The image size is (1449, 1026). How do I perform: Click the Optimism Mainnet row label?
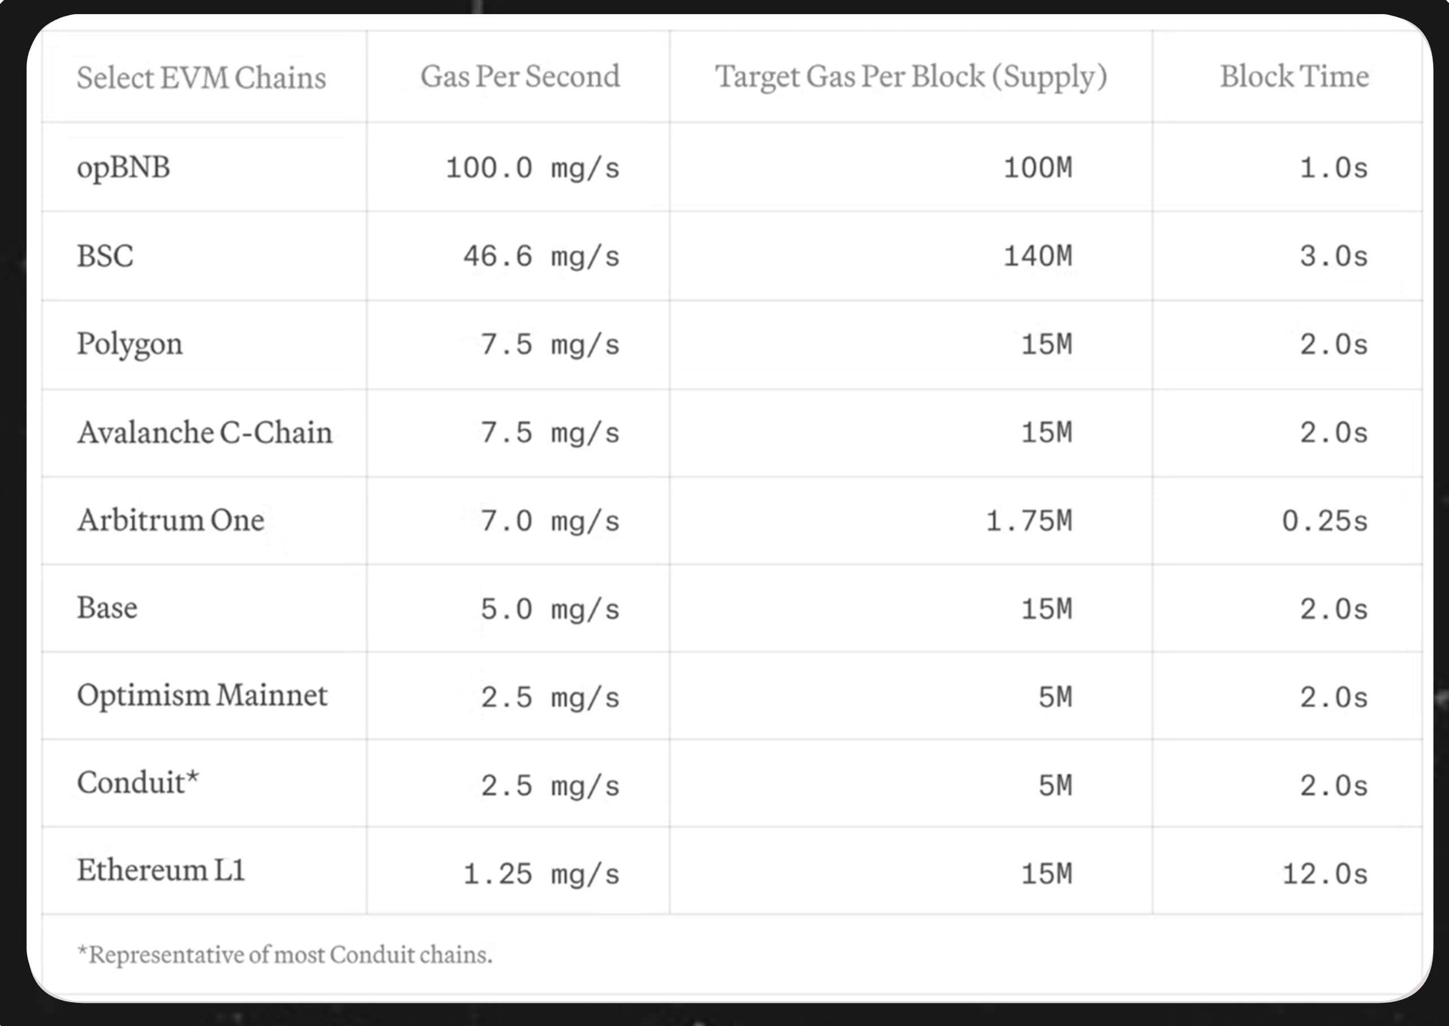tap(202, 696)
